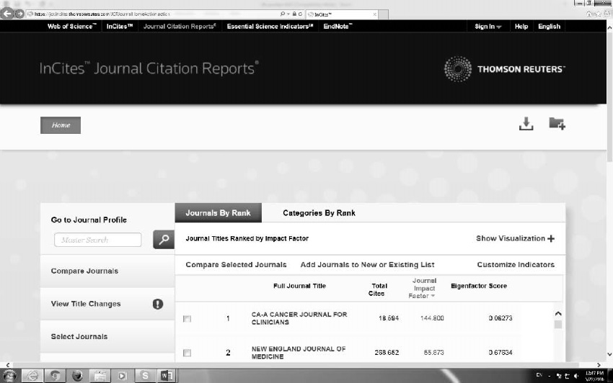Click the add-to-folder icon
This screenshot has width=613, height=383.
click(x=557, y=123)
